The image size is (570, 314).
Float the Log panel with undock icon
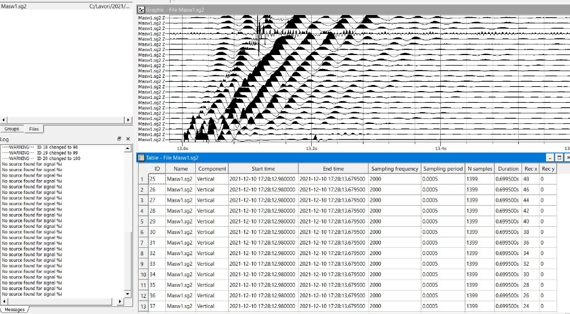(119, 139)
